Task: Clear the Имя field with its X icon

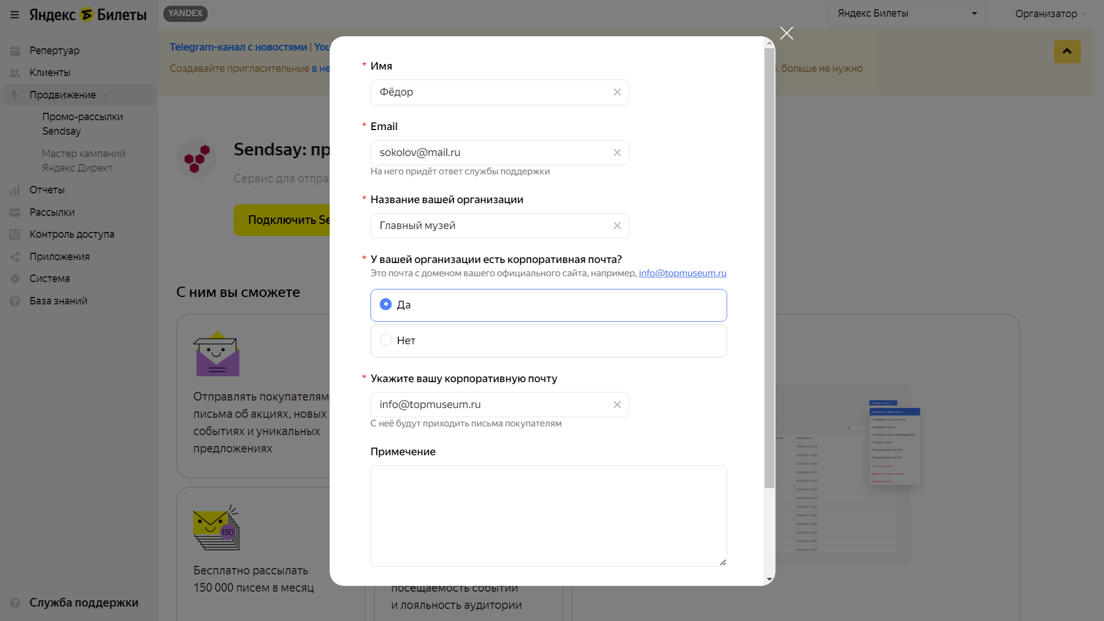Action: (617, 92)
